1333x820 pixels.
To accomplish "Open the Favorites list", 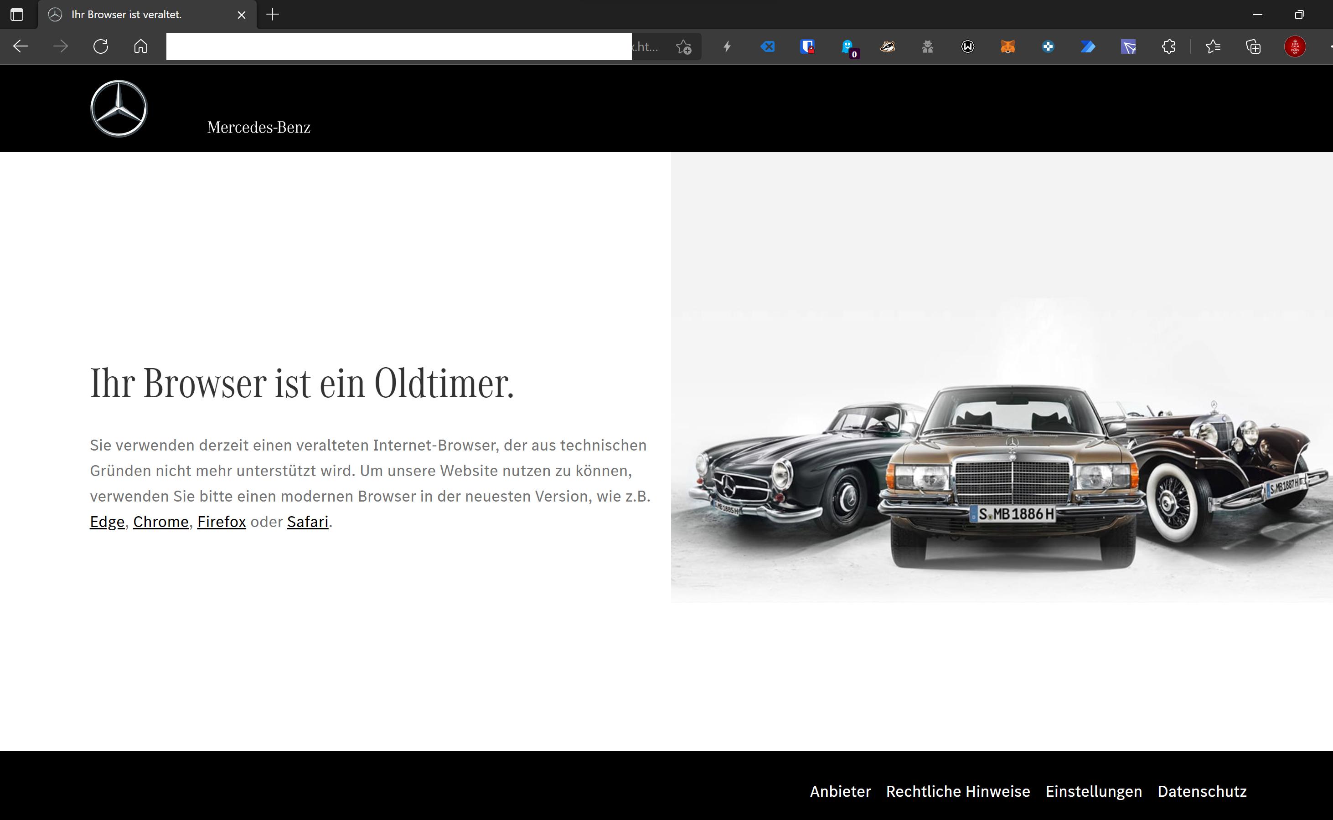I will tap(1213, 46).
